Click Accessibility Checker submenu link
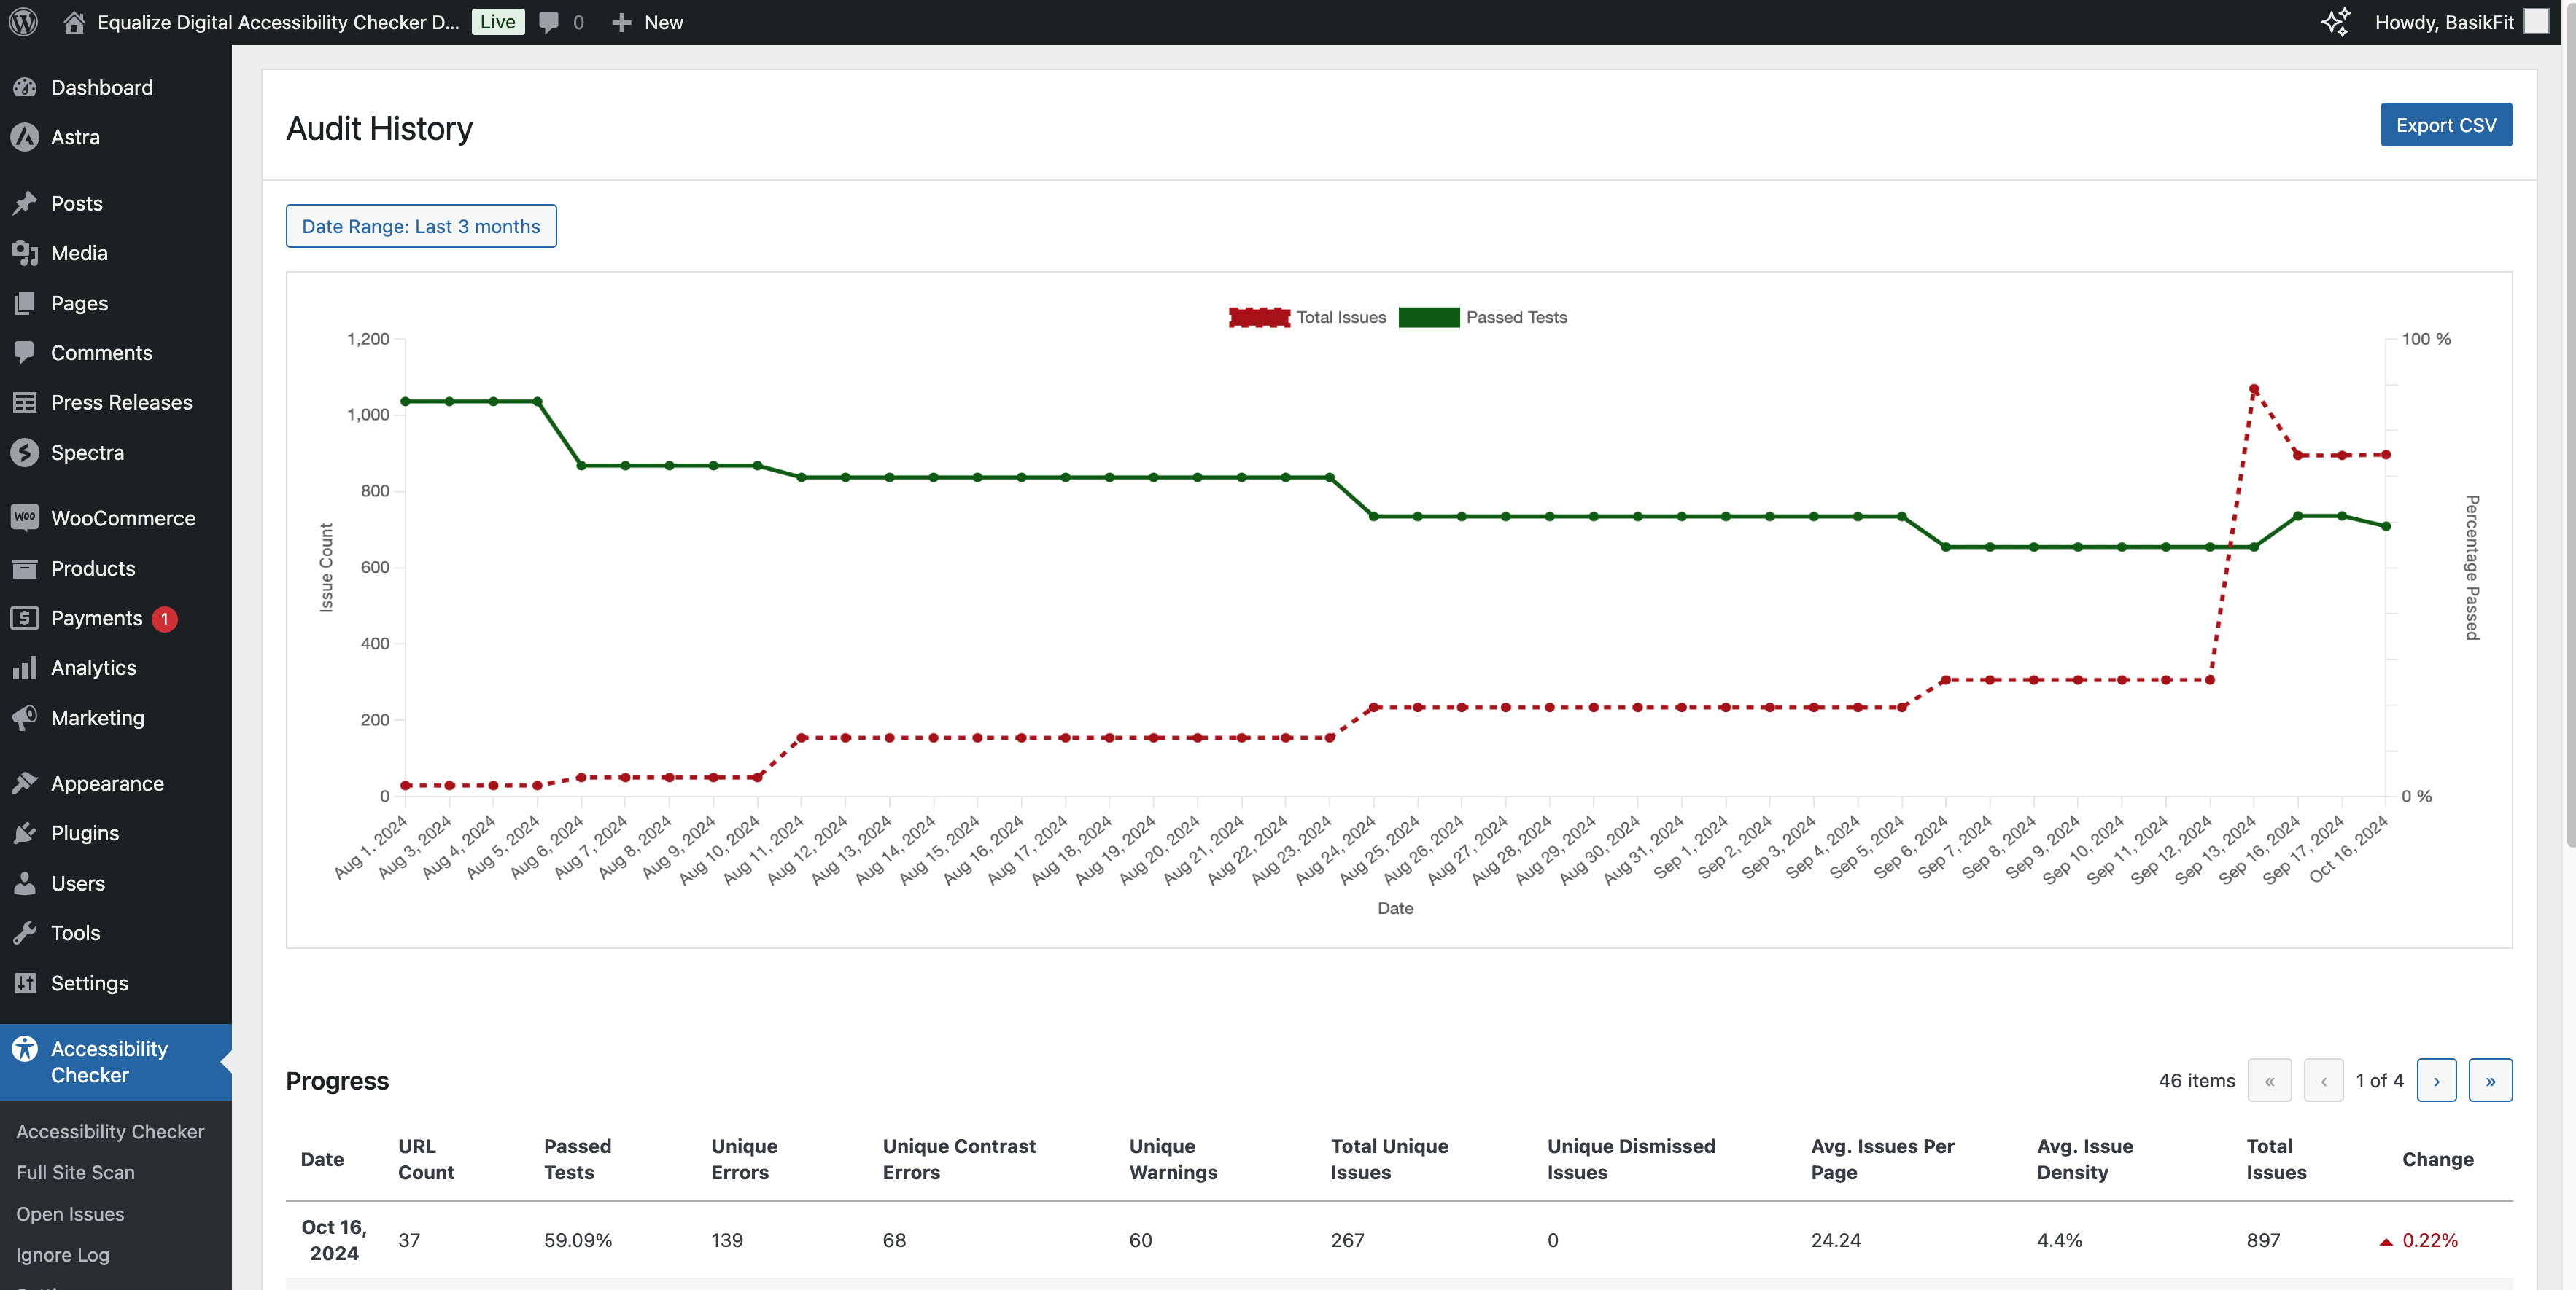 (x=110, y=1131)
